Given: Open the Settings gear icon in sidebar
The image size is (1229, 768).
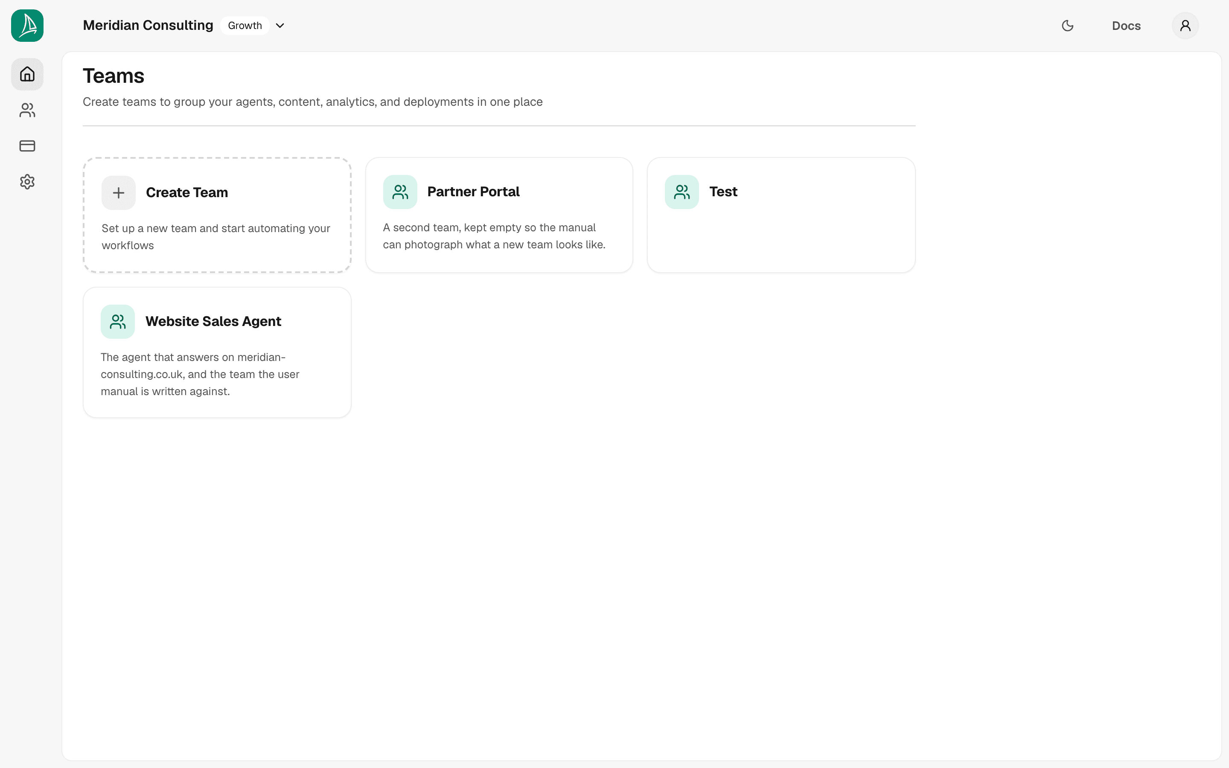Looking at the screenshot, I should click(x=27, y=182).
